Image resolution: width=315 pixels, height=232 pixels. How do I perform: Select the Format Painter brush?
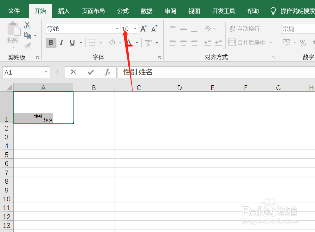28,46
